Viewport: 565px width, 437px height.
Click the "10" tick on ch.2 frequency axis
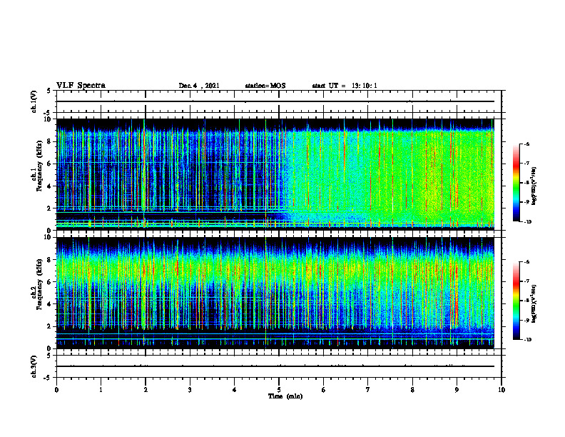click(x=48, y=237)
